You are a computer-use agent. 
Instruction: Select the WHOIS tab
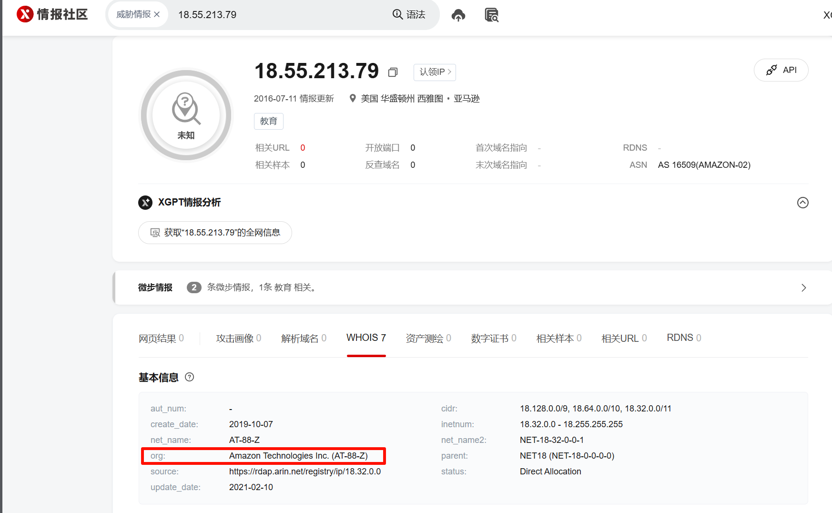pos(366,338)
